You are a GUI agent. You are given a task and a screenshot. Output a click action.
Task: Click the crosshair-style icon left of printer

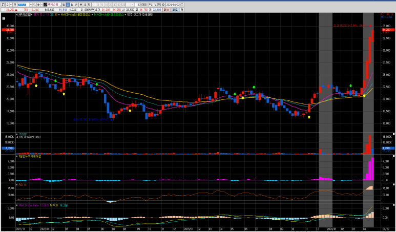155,5
